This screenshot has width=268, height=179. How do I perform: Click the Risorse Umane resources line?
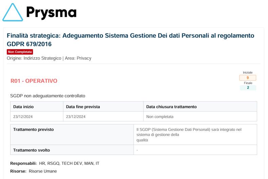click(43, 171)
